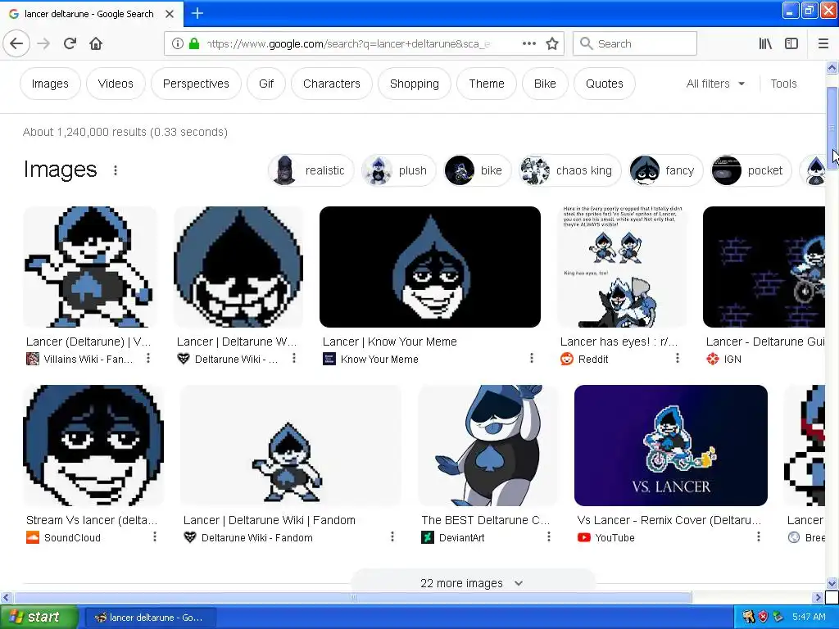Image resolution: width=839 pixels, height=629 pixels.
Task: Click the DeviantArt source icon
Action: click(428, 537)
